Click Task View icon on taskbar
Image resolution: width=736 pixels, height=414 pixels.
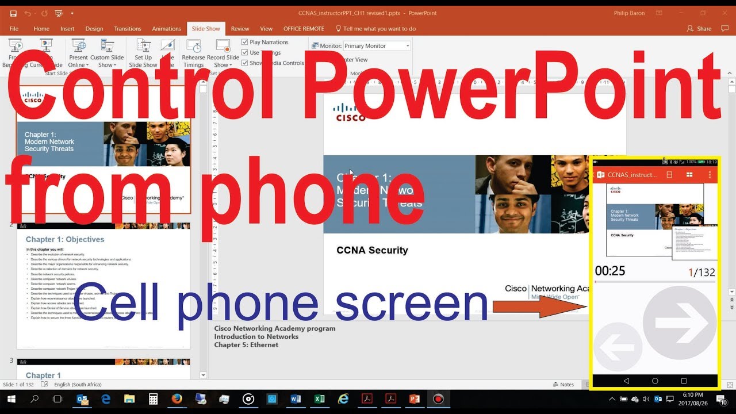pyautogui.click(x=57, y=398)
